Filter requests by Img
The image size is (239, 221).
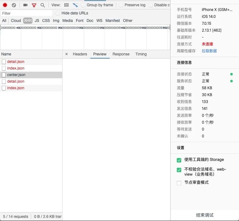pos(56,21)
